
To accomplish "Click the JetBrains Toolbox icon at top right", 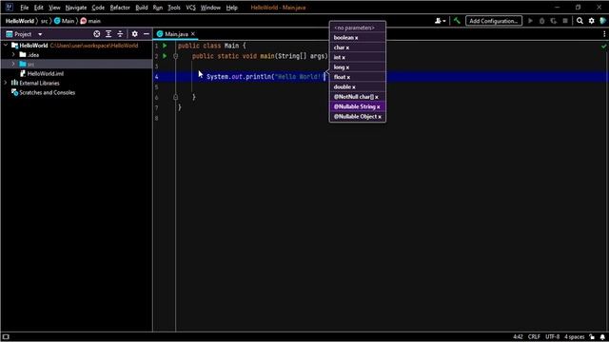I will (x=602, y=21).
